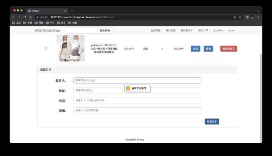Go back to the previous page
Image resolution: width=272 pixels, height=156 pixels.
(x=14, y=17)
